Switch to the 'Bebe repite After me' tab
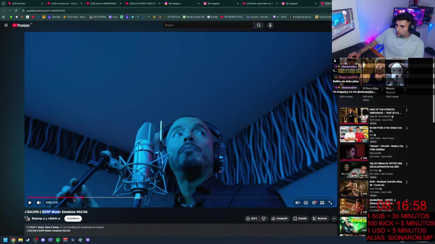Viewport: 435px width, 244px height. 260,3
